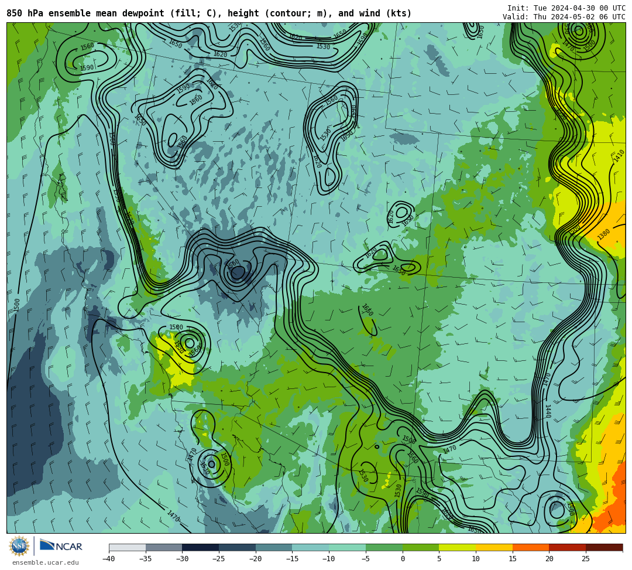Click the '1410' contour label near right edge
This screenshot has width=632, height=570.
tap(619, 156)
